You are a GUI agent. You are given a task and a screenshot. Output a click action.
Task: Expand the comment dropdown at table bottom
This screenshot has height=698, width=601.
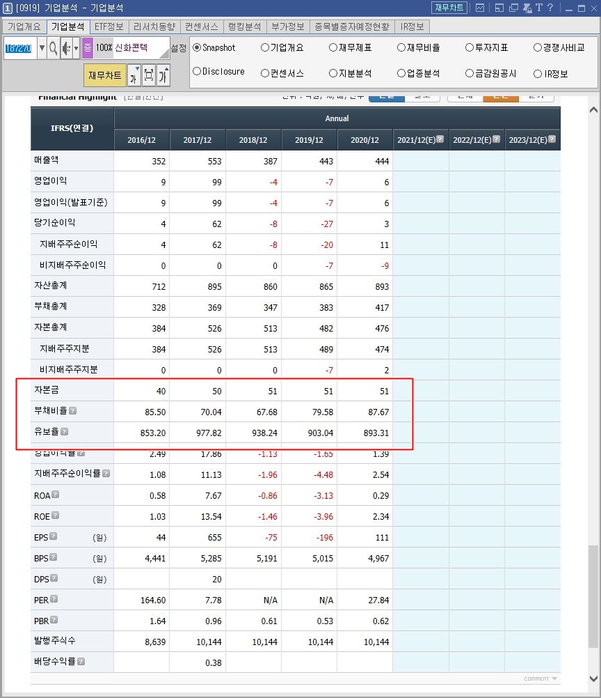pyautogui.click(x=540, y=678)
